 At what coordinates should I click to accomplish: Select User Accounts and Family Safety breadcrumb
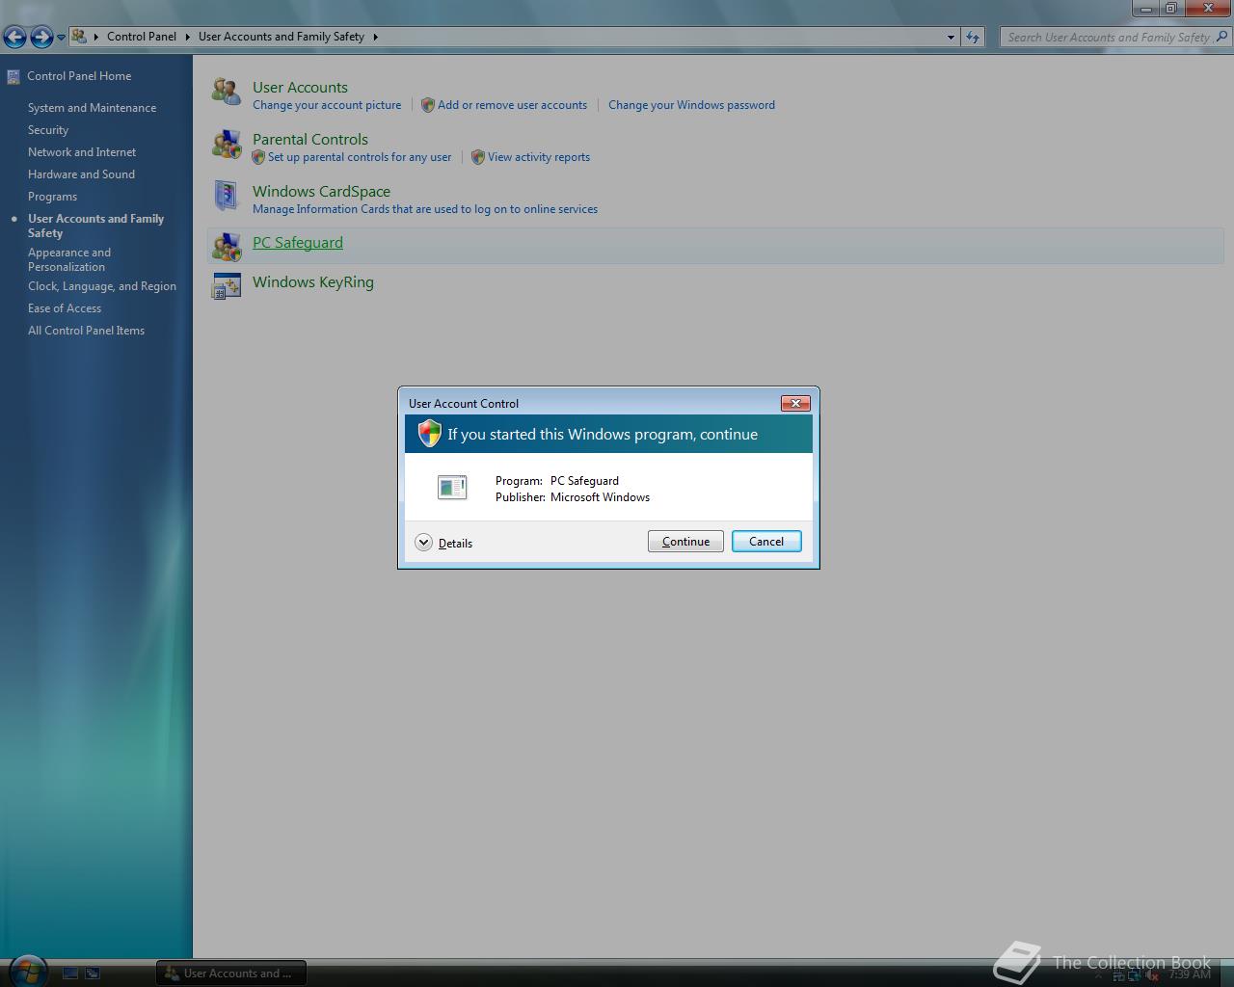(x=282, y=37)
